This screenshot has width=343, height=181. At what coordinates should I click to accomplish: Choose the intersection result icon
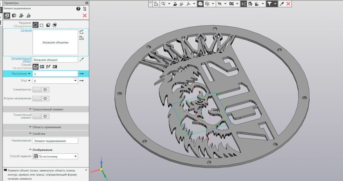tap(55, 25)
